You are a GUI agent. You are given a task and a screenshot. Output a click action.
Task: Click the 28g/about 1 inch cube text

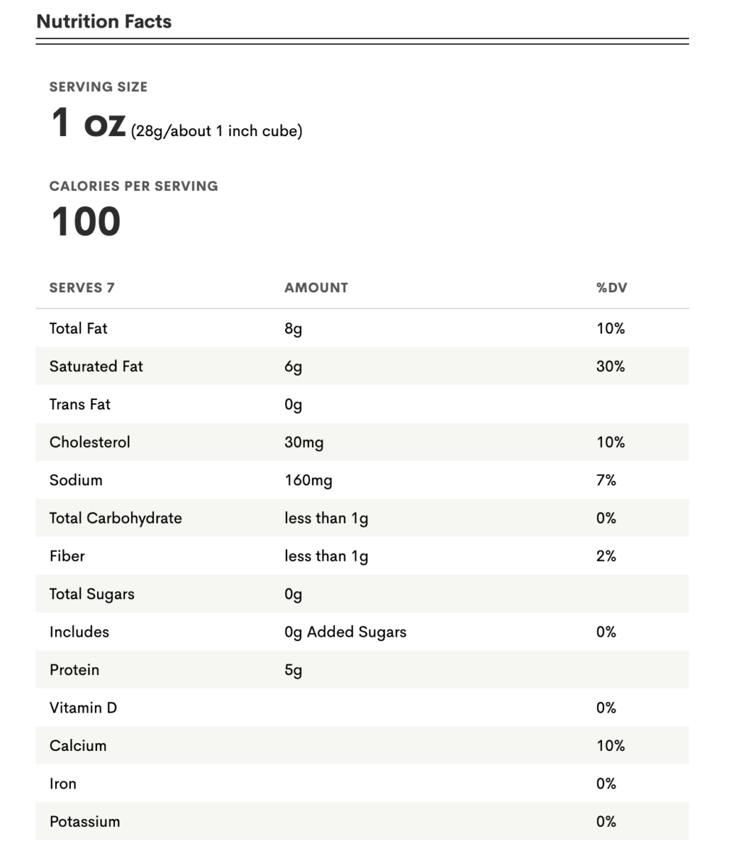(216, 131)
